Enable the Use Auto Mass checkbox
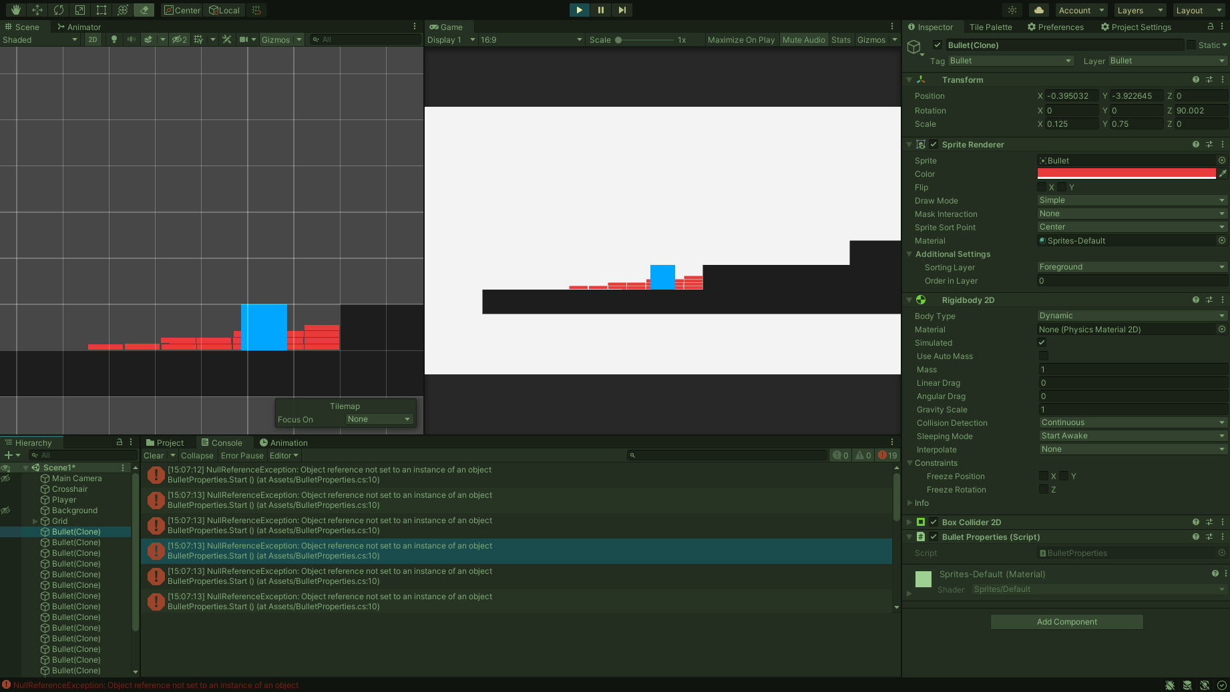 [x=1043, y=356]
